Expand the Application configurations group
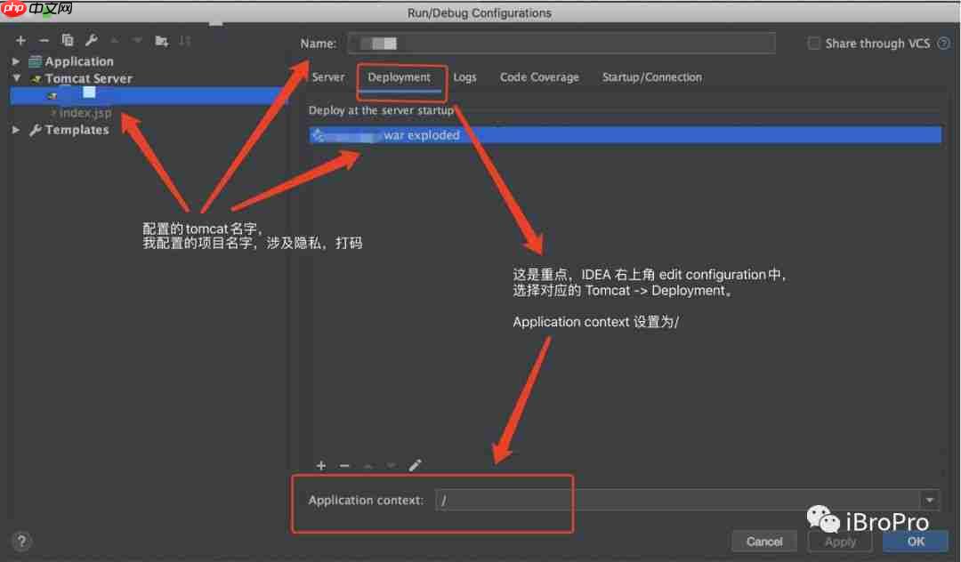This screenshot has width=961, height=562. [x=14, y=60]
